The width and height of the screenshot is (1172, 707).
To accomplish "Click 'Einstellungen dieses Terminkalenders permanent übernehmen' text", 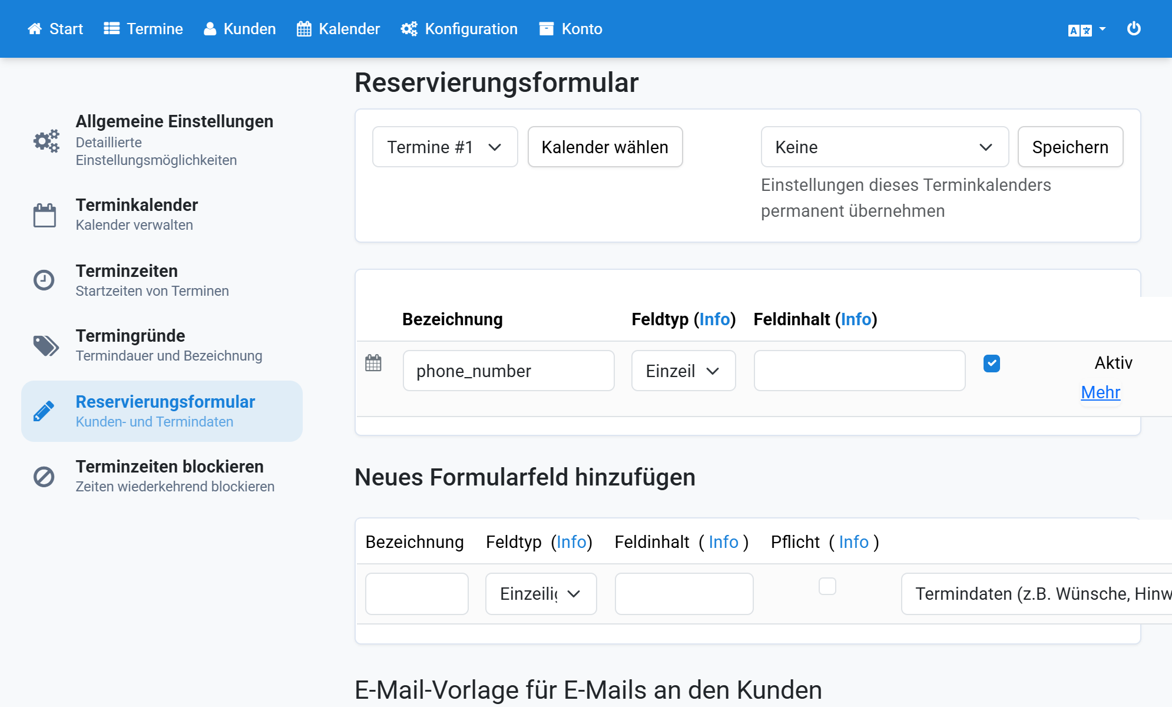I will click(x=906, y=198).
